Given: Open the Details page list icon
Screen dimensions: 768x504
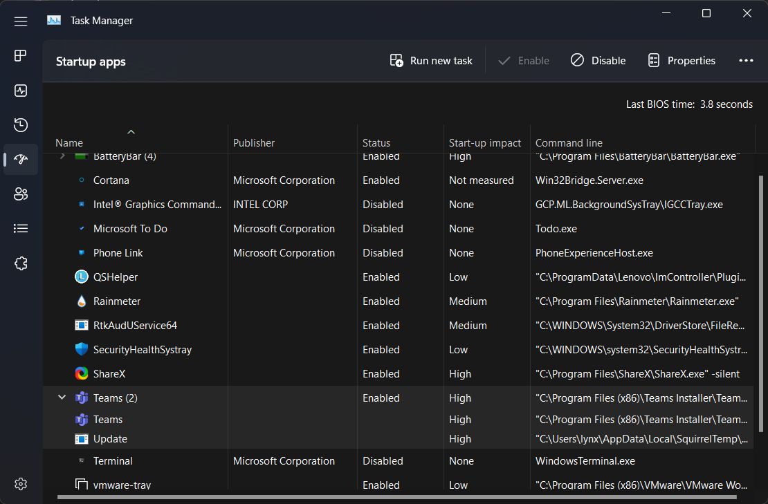Looking at the screenshot, I should [21, 229].
